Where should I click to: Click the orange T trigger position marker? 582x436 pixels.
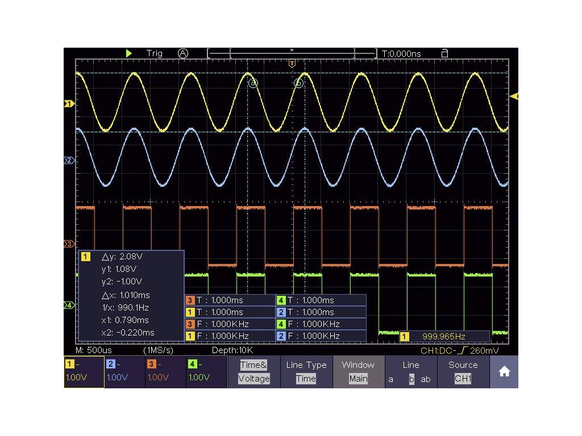292,63
